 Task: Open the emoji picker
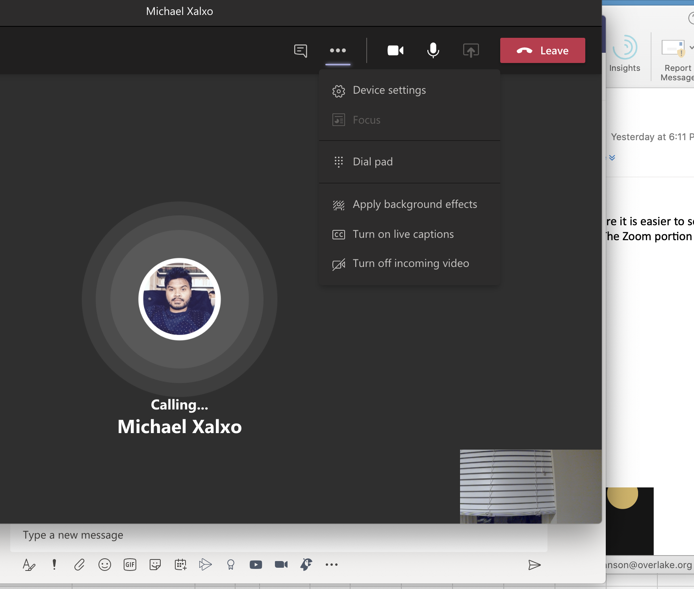105,565
